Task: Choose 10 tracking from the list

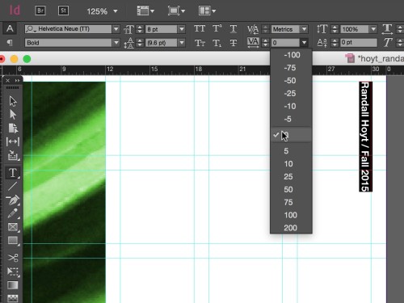Action: 291,164
